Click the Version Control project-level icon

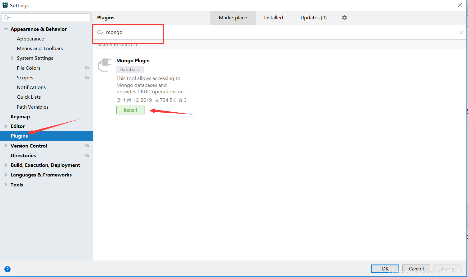[x=87, y=146]
